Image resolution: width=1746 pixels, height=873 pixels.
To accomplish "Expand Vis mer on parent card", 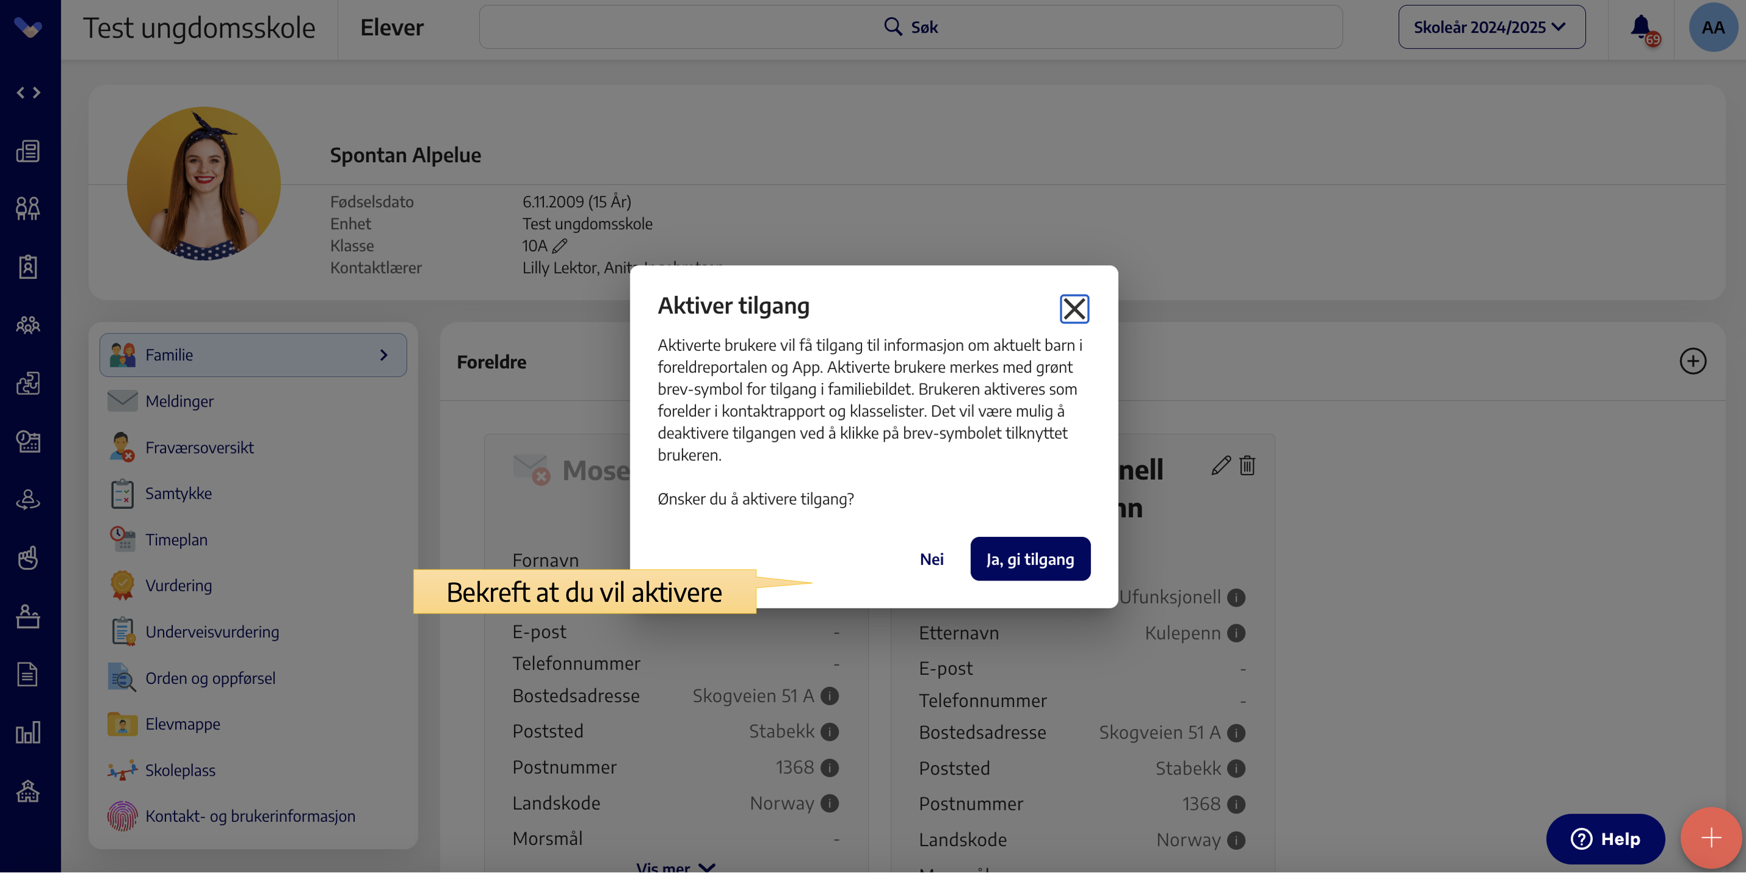I will click(675, 866).
